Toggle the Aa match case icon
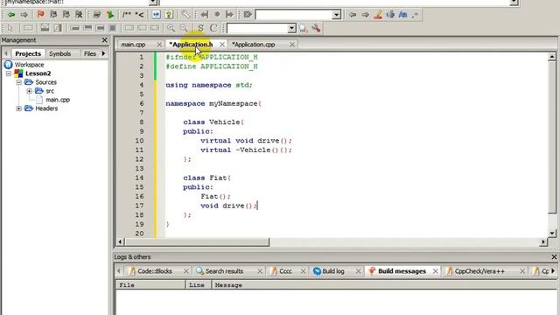This screenshot has height=315, width=560. pos(402,15)
